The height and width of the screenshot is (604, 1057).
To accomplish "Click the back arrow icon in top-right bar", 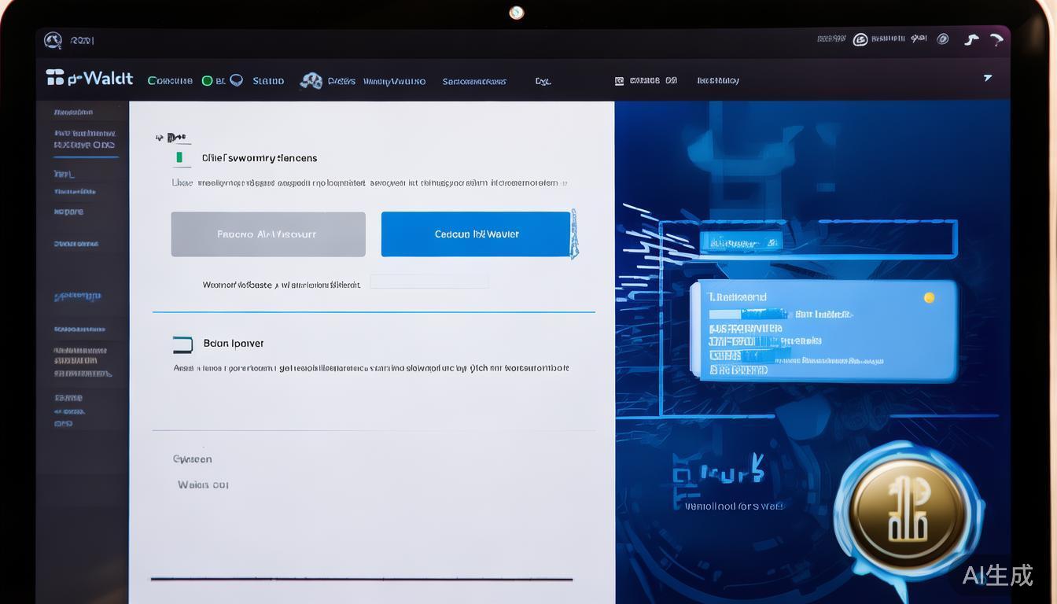I will pos(972,39).
